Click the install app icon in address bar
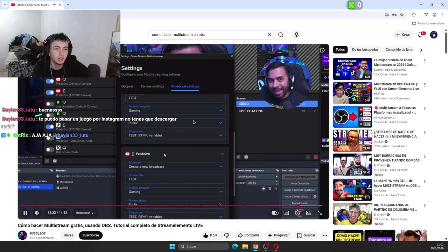 [387, 15]
